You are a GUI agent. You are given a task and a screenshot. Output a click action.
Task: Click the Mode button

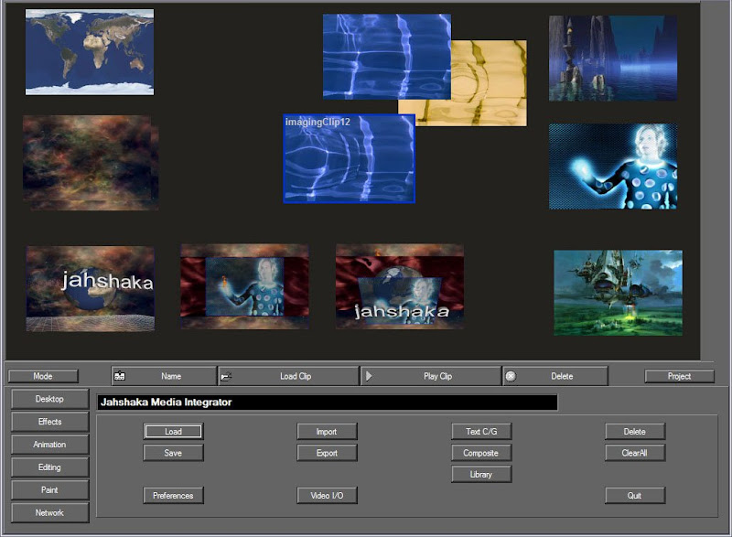tap(43, 376)
